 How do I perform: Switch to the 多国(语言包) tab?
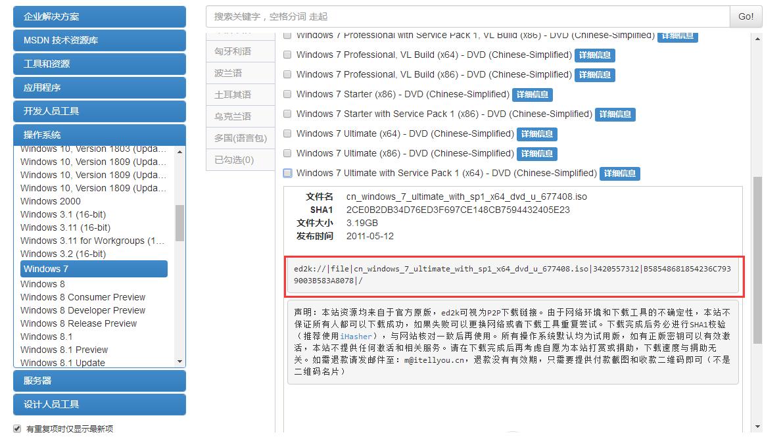(x=241, y=138)
